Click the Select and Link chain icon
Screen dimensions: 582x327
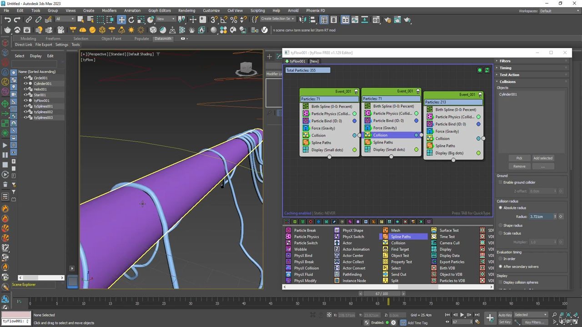(29, 20)
